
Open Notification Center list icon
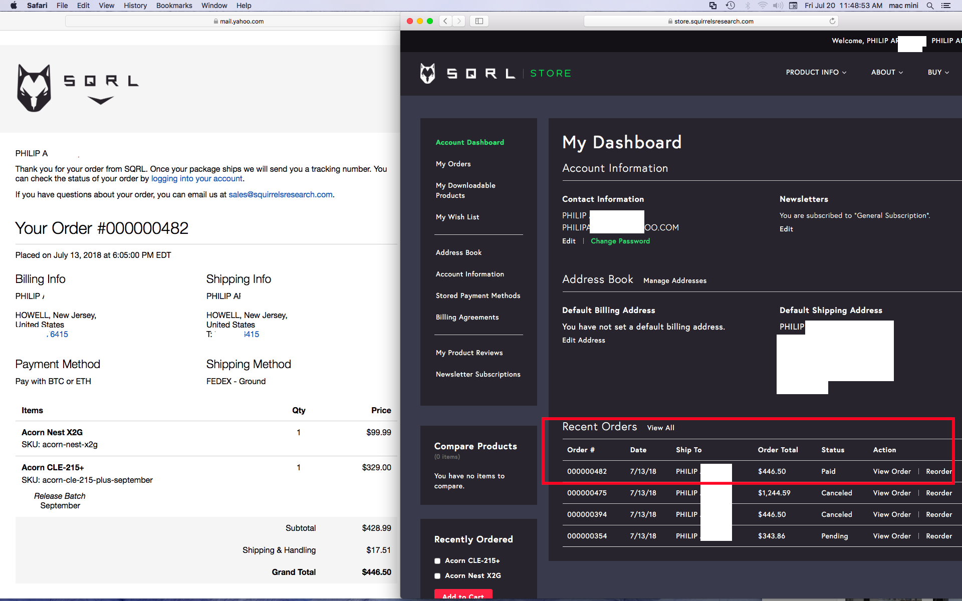(x=946, y=6)
